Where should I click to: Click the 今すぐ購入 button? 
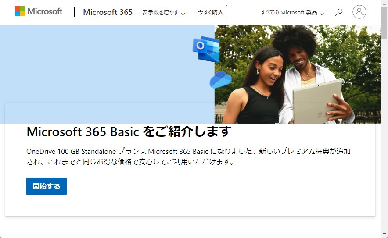(210, 12)
